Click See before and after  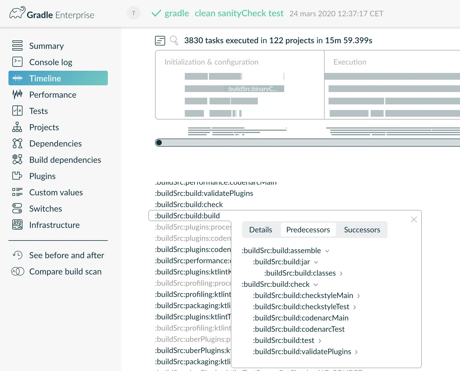67,255
